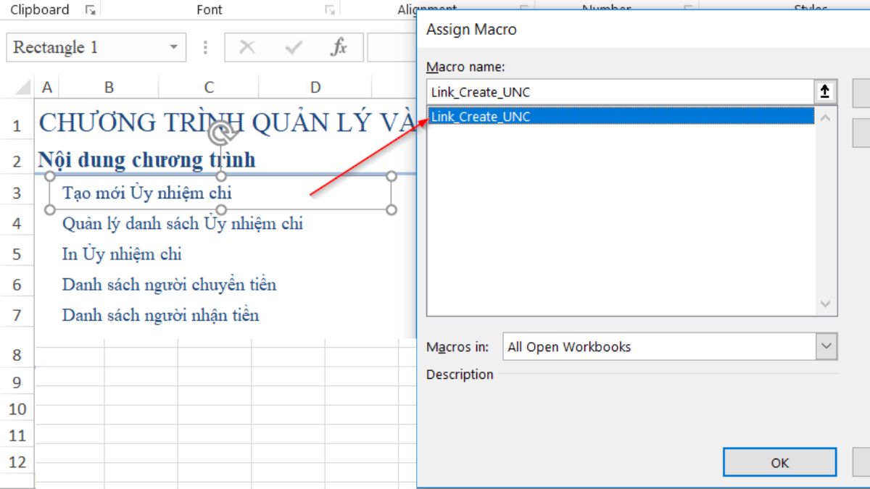Screen dimensions: 870x489
Task: Click inside the Macro name text field
Action: pyautogui.click(x=620, y=92)
